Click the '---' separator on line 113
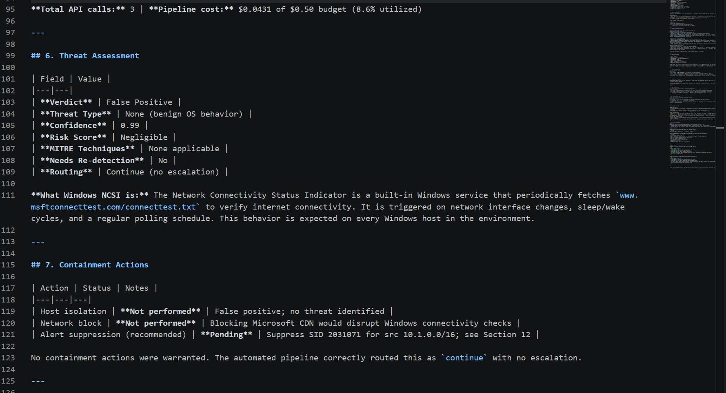Screen dimensions: 726x393 click(x=38, y=242)
